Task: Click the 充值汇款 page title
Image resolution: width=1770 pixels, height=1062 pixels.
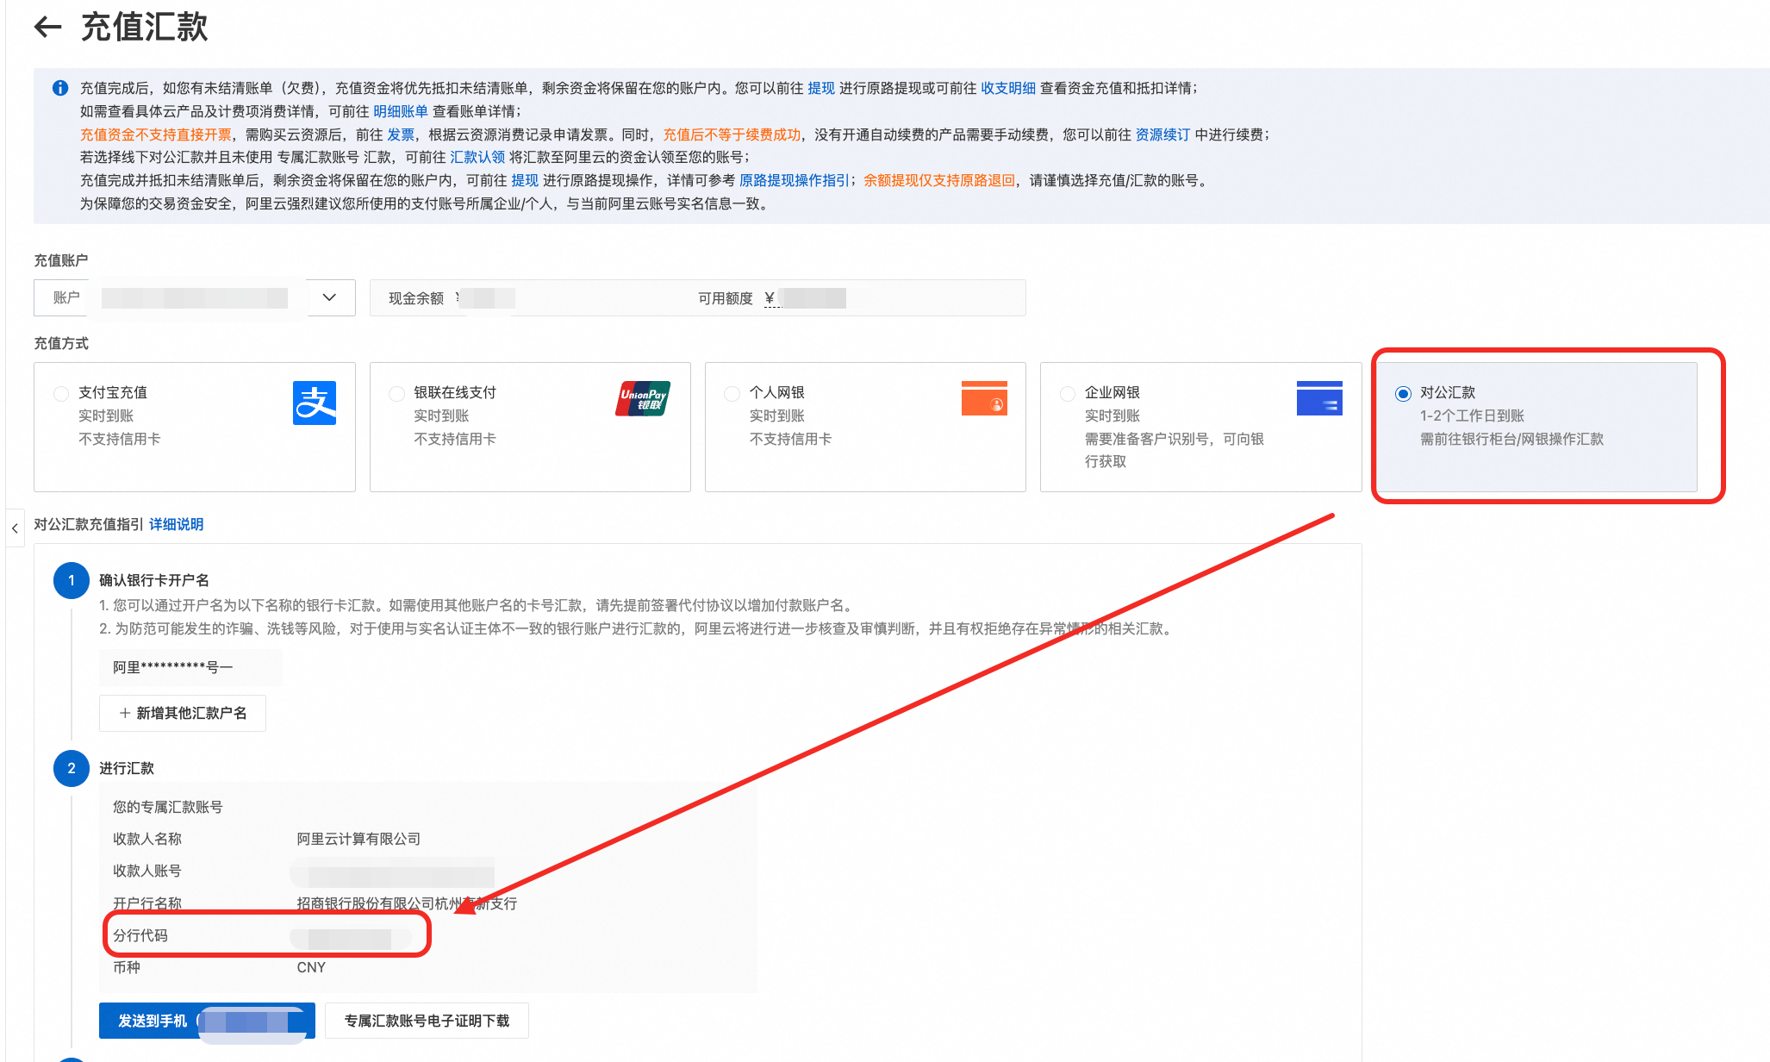Action: tap(145, 27)
